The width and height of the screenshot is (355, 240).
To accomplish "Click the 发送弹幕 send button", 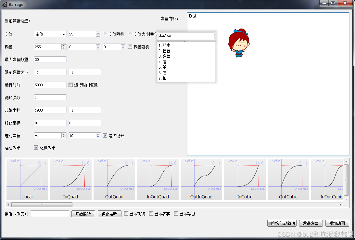I will [311, 223].
